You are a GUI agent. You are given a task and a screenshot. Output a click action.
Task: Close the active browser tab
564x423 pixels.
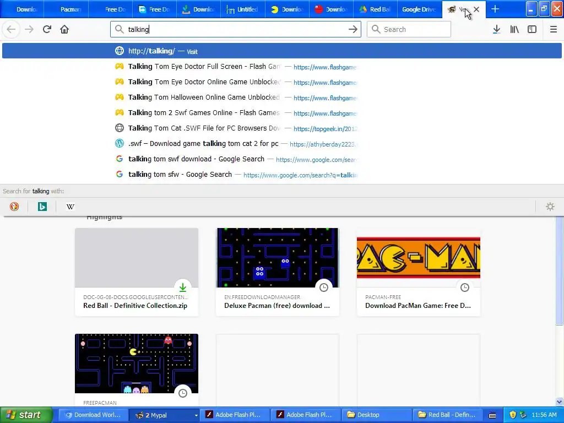click(476, 9)
